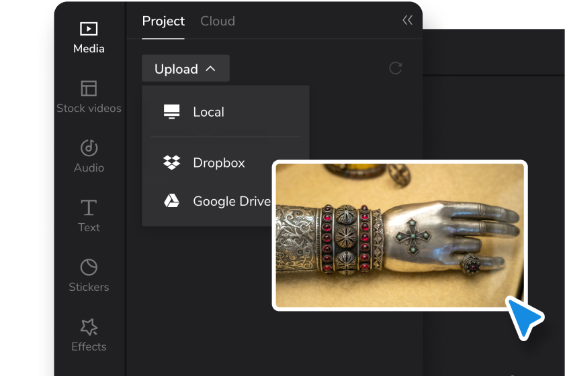The width and height of the screenshot is (565, 376).
Task: Open the Media panel in the sidebar
Action: point(89,38)
